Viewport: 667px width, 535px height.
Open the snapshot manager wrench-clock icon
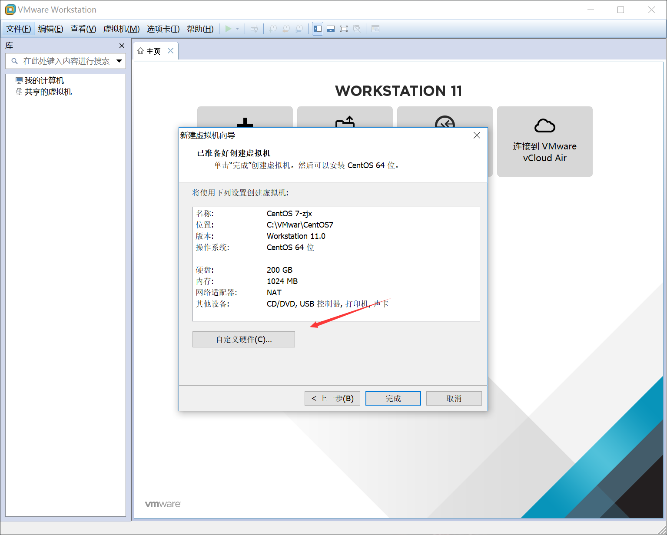pyautogui.click(x=299, y=29)
